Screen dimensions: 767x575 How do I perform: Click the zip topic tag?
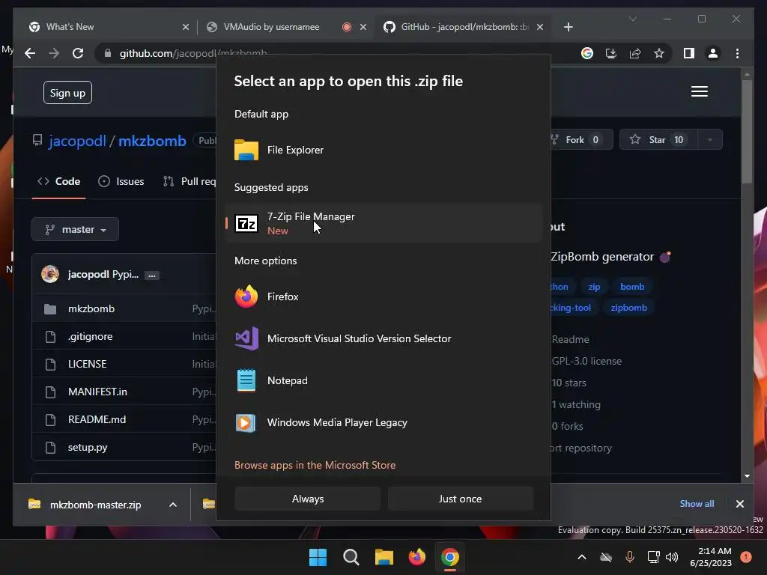(x=594, y=287)
